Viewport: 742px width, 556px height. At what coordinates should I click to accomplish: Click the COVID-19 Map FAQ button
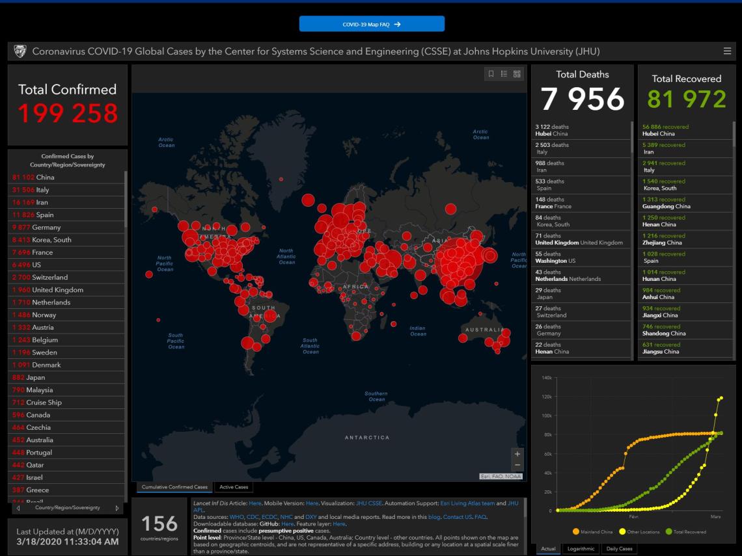click(x=372, y=23)
